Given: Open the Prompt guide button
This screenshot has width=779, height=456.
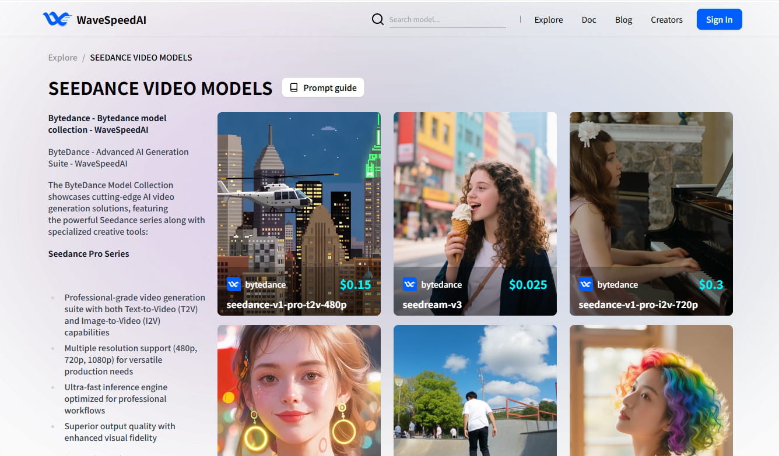Looking at the screenshot, I should pyautogui.click(x=323, y=88).
